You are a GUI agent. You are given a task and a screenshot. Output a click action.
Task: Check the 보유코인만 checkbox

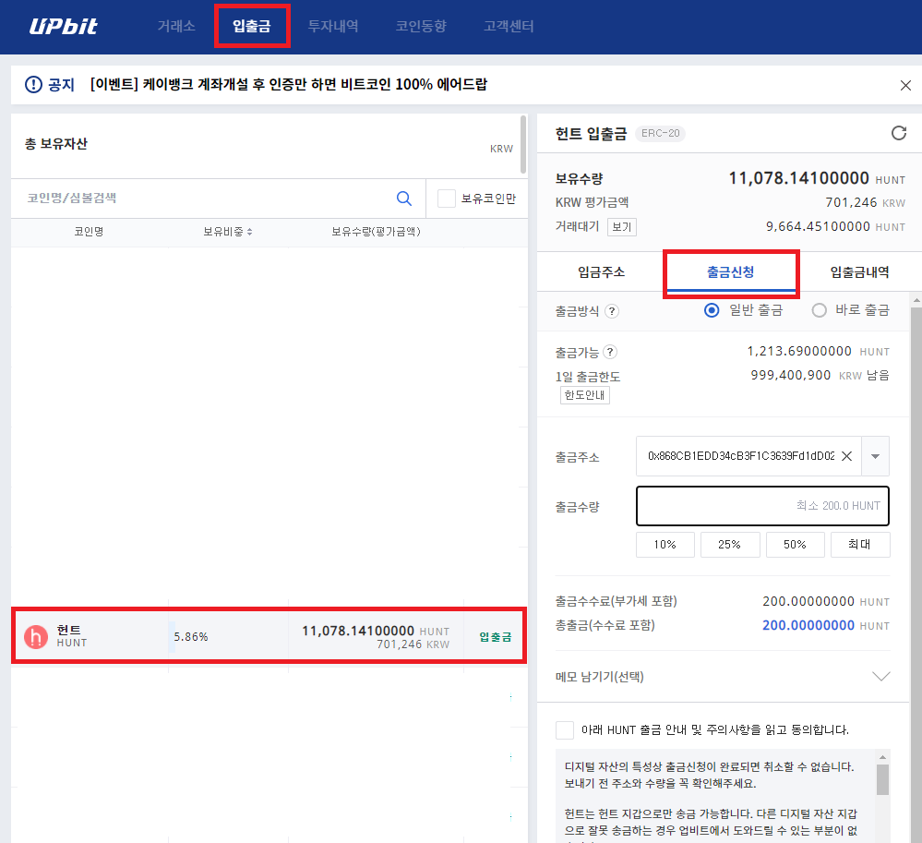tap(447, 199)
